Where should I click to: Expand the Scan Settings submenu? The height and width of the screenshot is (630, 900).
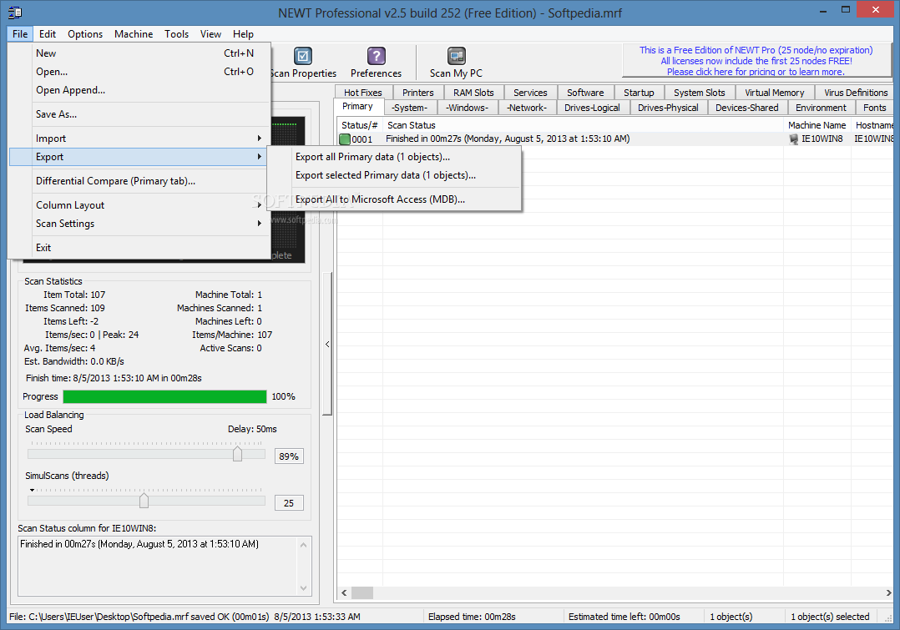point(139,223)
